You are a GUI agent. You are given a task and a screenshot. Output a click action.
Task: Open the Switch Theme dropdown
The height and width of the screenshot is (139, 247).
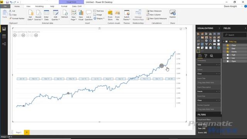coord(127,15)
